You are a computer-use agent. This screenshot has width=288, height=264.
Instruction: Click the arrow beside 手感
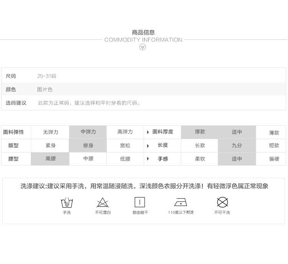click(x=148, y=159)
